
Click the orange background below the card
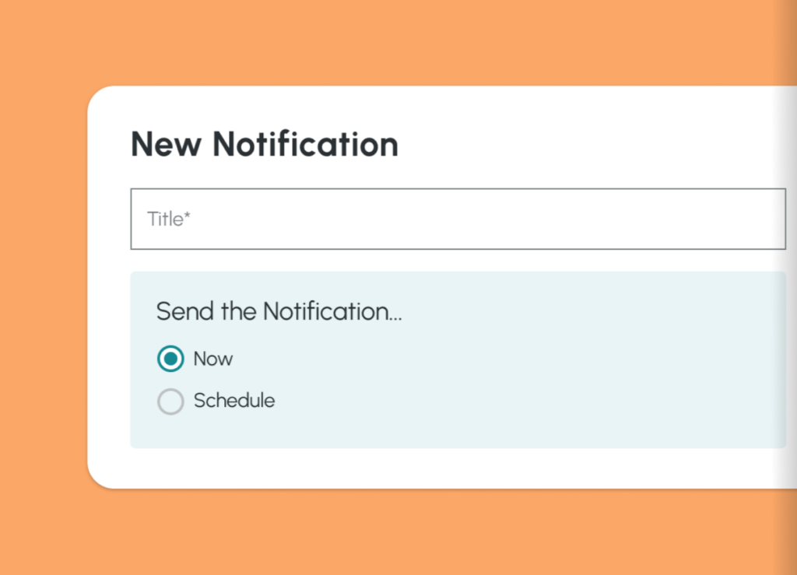(389, 537)
